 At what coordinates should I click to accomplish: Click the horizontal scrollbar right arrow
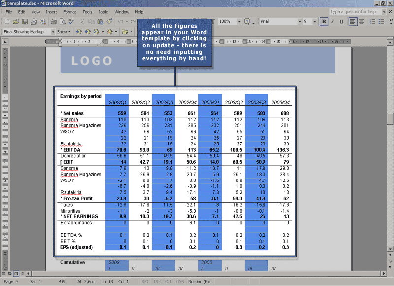[384, 273]
